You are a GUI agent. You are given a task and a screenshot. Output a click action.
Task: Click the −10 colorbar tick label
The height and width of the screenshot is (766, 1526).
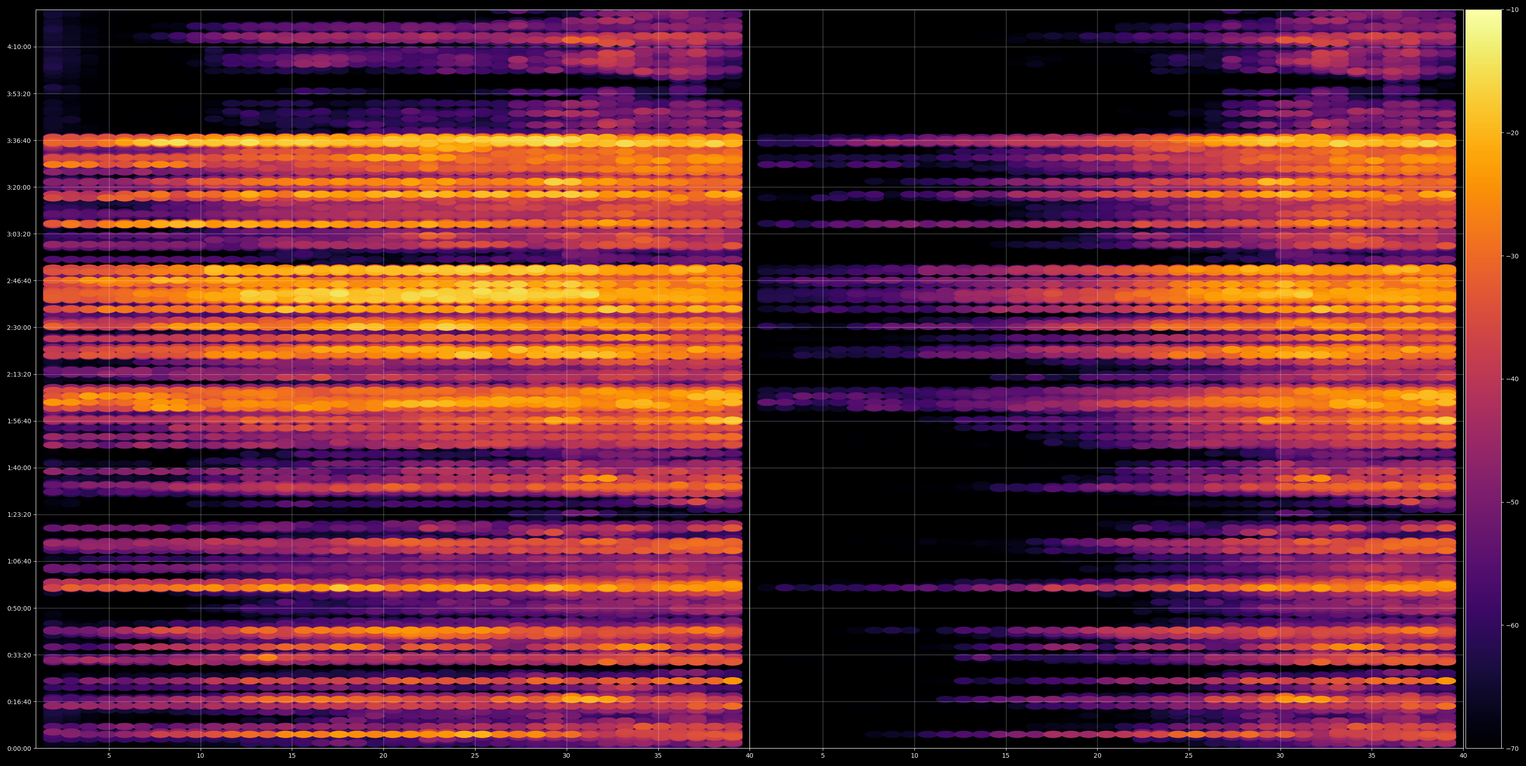pos(1512,10)
